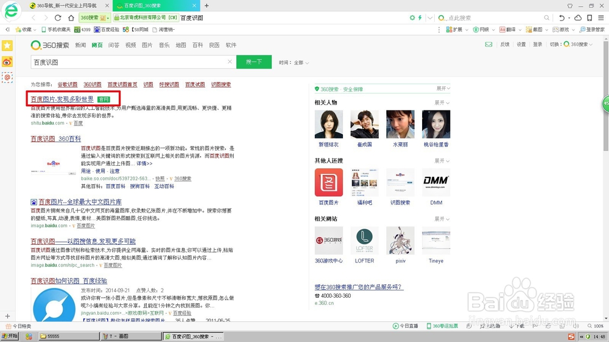Click the green envelope message icon

point(488,44)
